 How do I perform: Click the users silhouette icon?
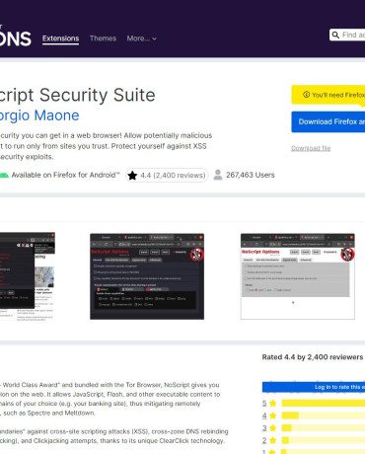coord(218,175)
